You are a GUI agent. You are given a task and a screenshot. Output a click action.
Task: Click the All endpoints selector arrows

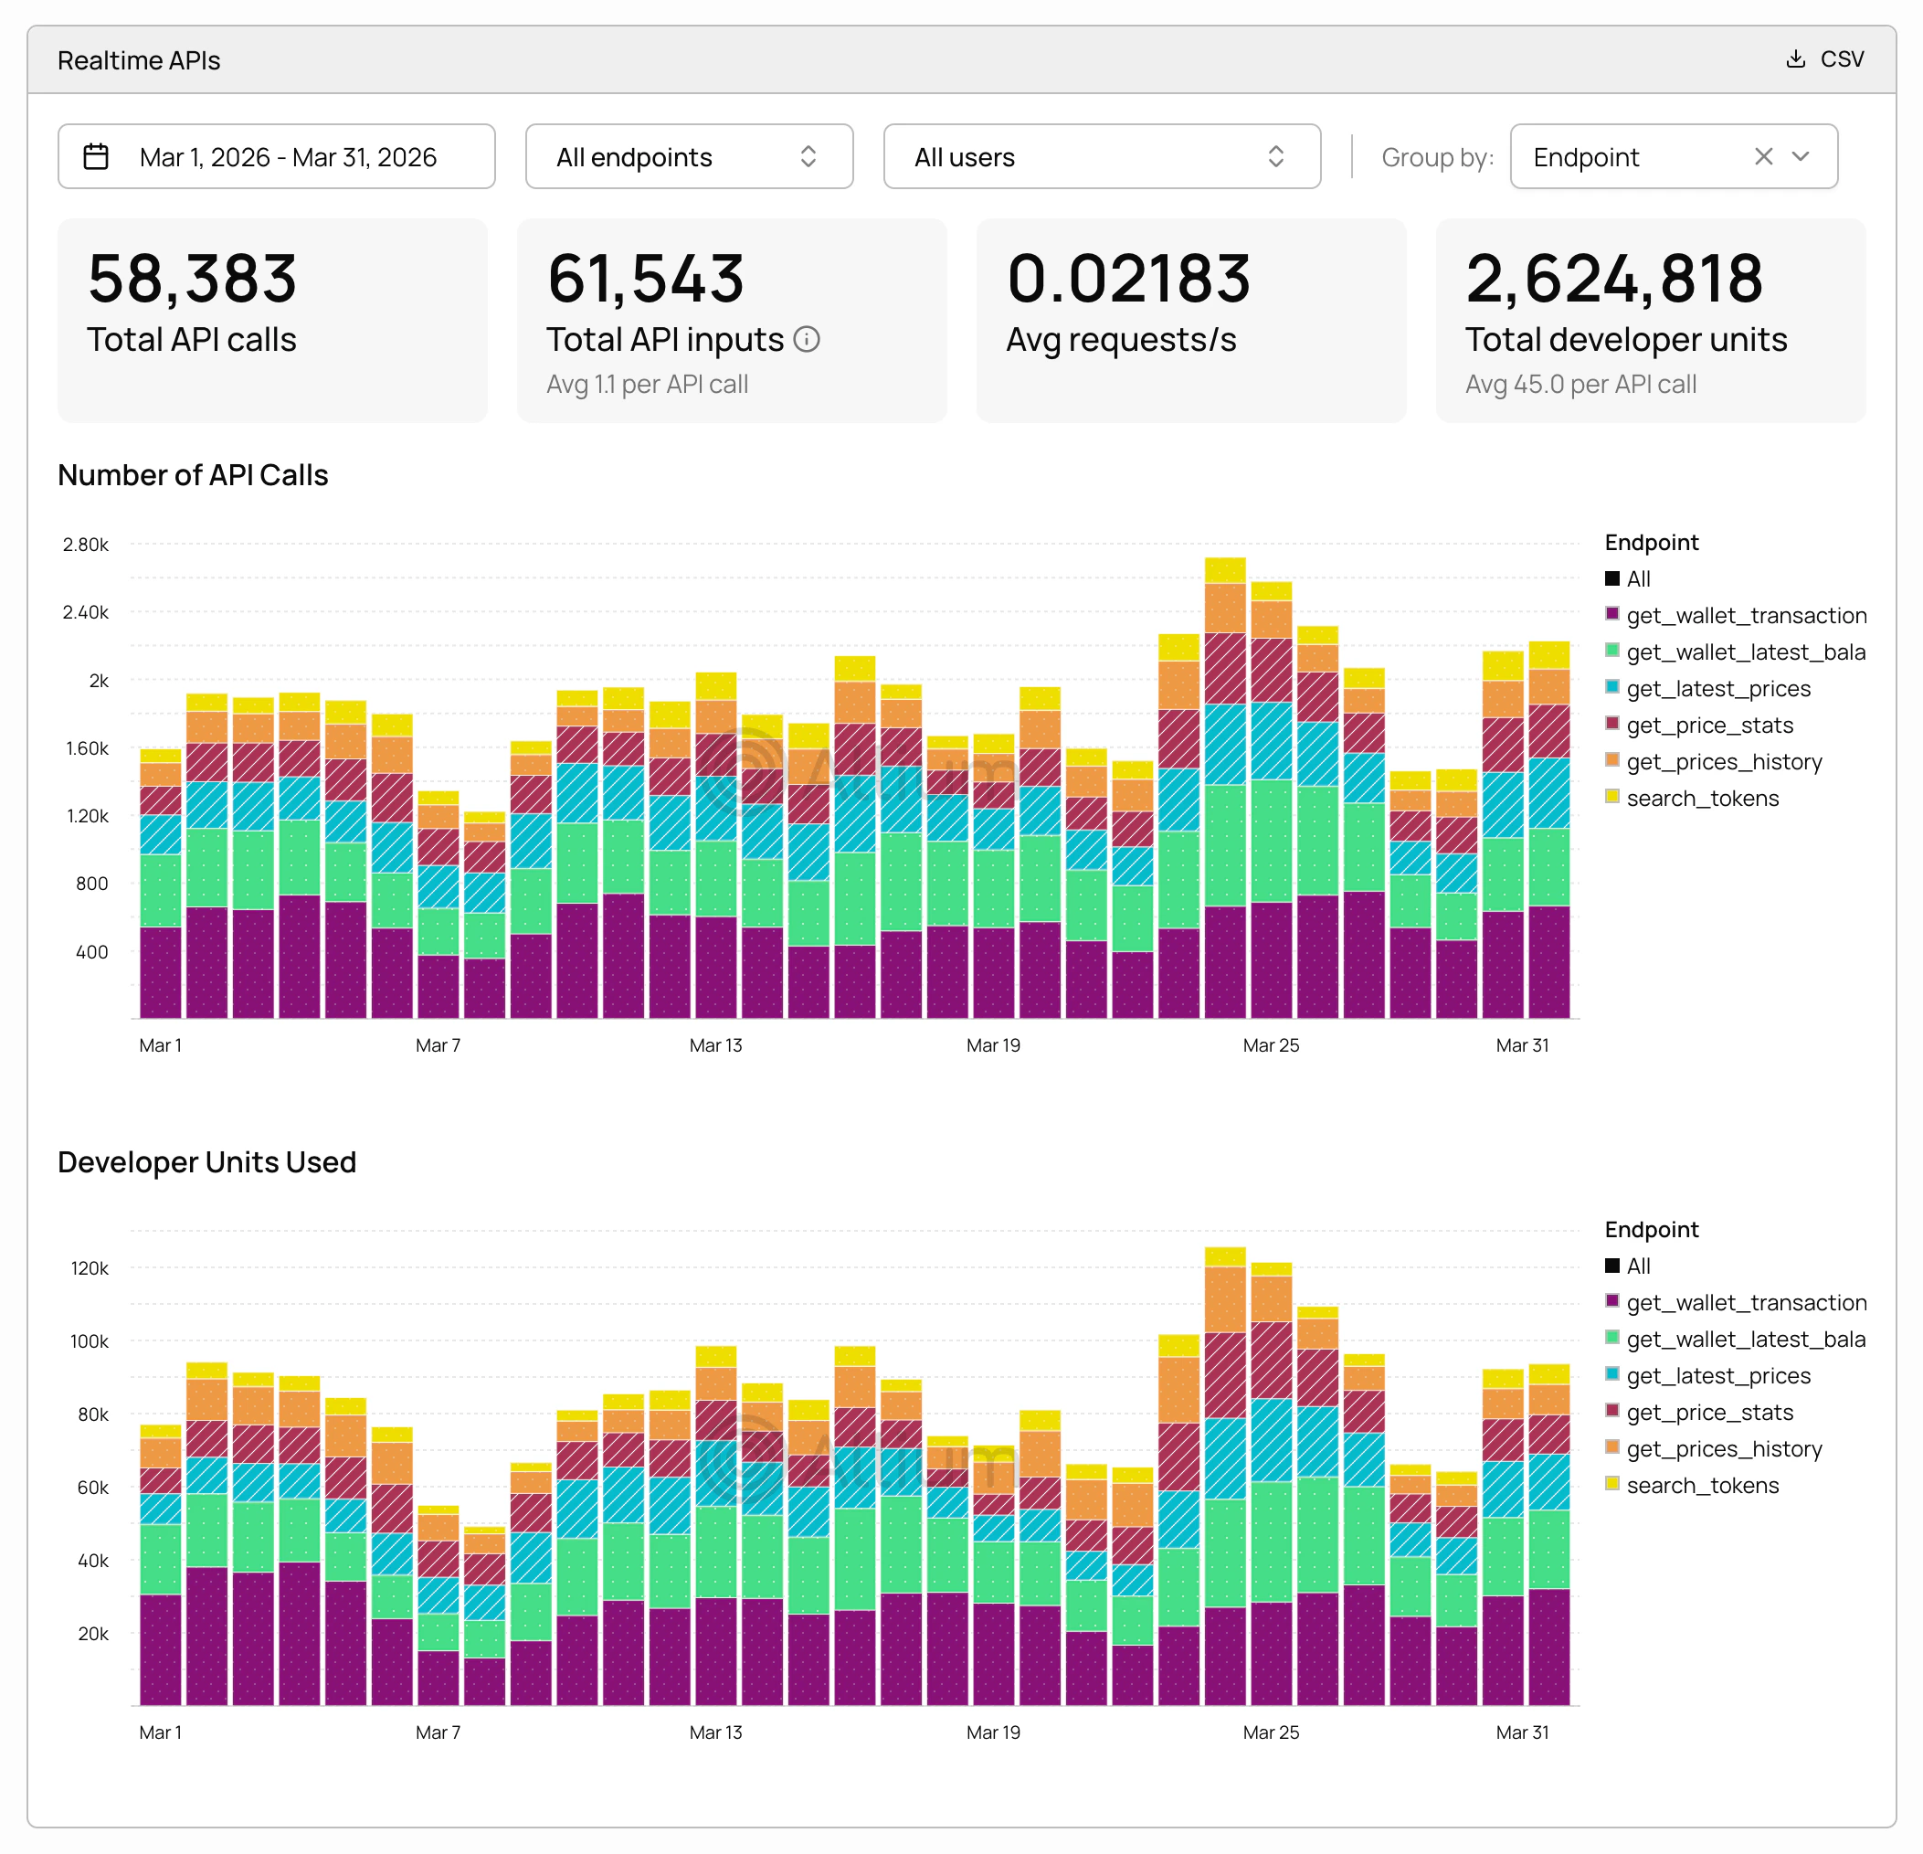click(x=808, y=157)
